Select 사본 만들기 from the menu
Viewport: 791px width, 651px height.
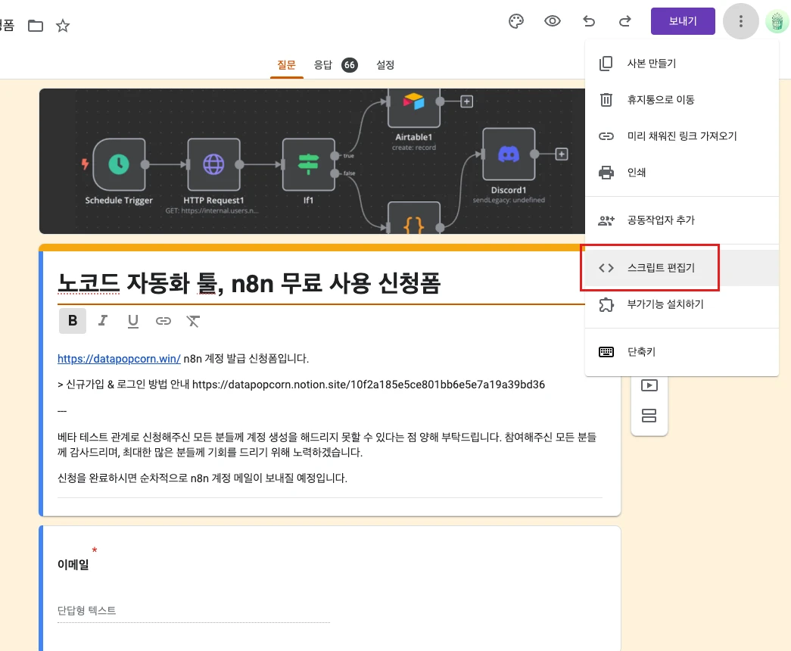point(681,63)
